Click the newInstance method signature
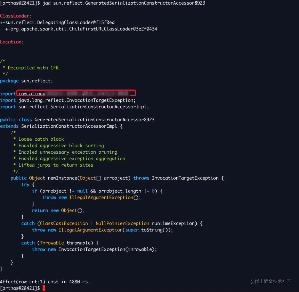The height and width of the screenshot is (292, 299). click(117, 178)
